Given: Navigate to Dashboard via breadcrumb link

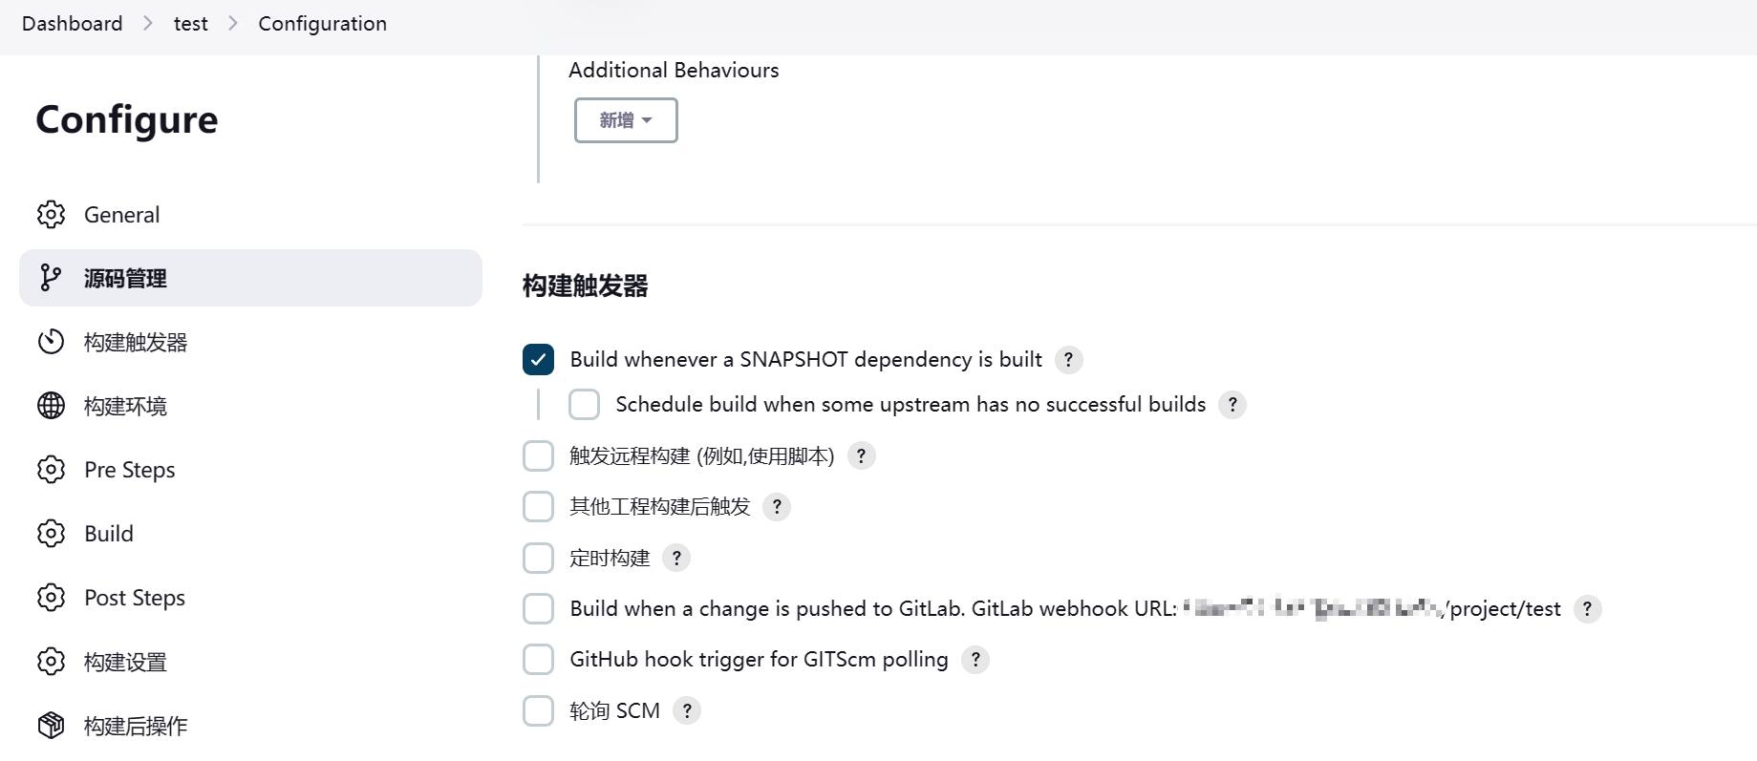Looking at the screenshot, I should [72, 23].
